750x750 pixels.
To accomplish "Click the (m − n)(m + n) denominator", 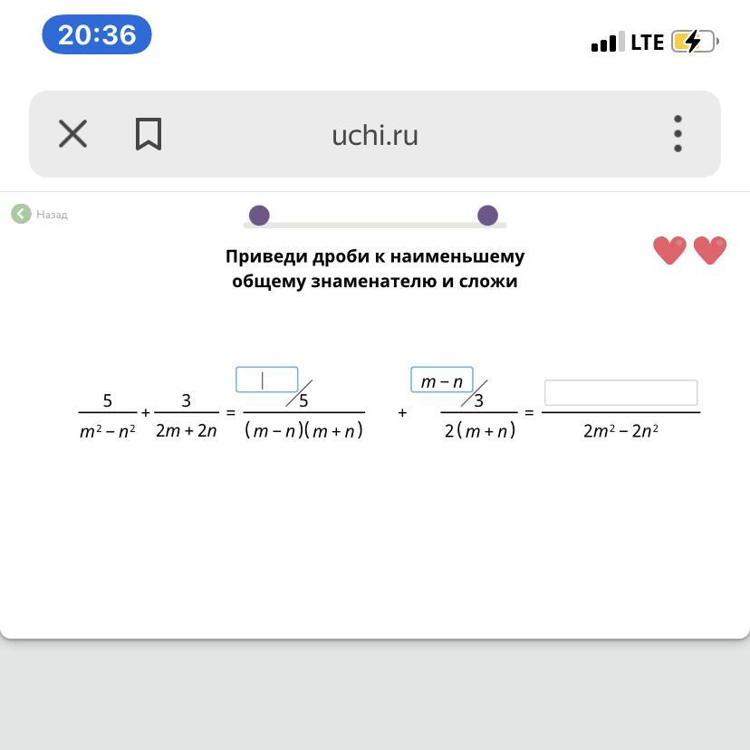I will click(x=303, y=431).
